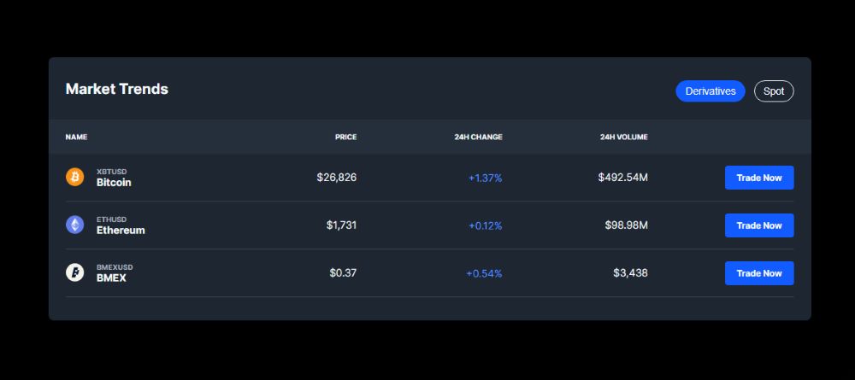Click the Market Trends heading

117,89
